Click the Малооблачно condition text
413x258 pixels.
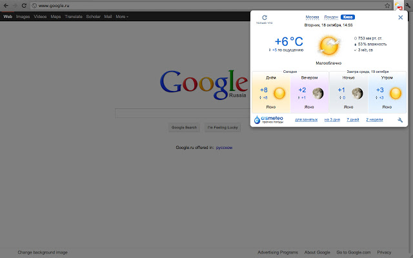coord(328,63)
